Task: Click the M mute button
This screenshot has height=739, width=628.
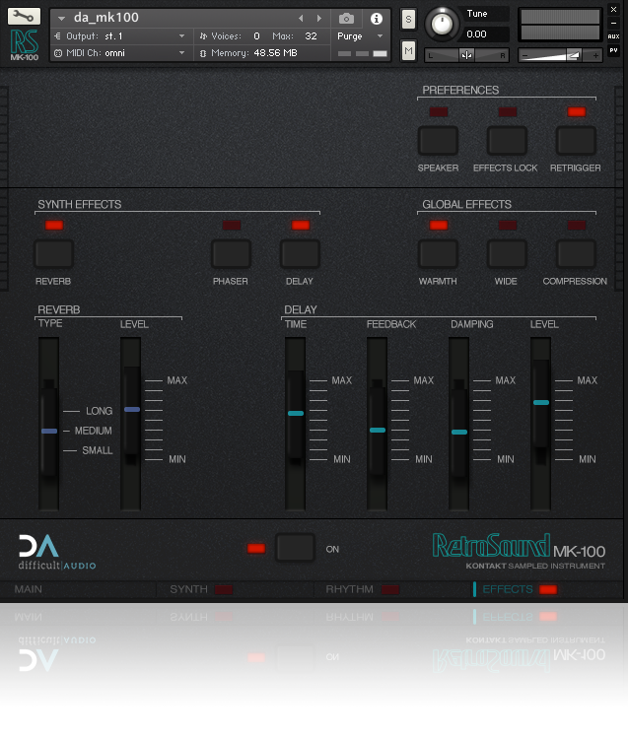Action: coord(408,50)
